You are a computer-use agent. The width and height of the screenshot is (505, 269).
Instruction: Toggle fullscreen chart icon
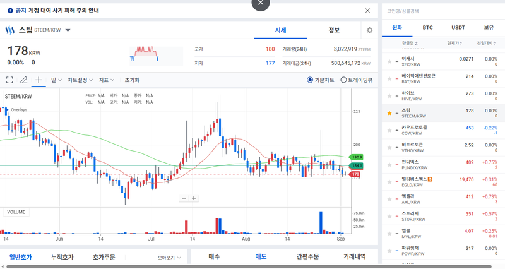[x=9, y=80]
